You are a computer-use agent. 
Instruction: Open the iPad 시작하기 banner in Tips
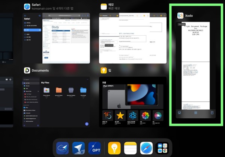pyautogui.click(x=133, y=97)
